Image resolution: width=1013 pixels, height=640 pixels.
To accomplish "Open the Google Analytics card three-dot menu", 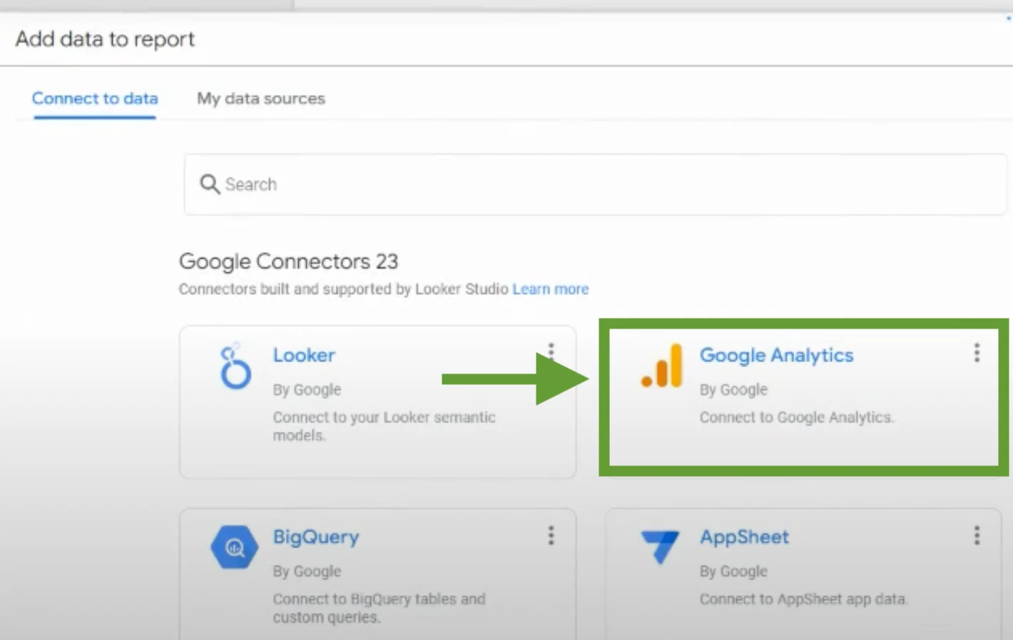I will (977, 353).
